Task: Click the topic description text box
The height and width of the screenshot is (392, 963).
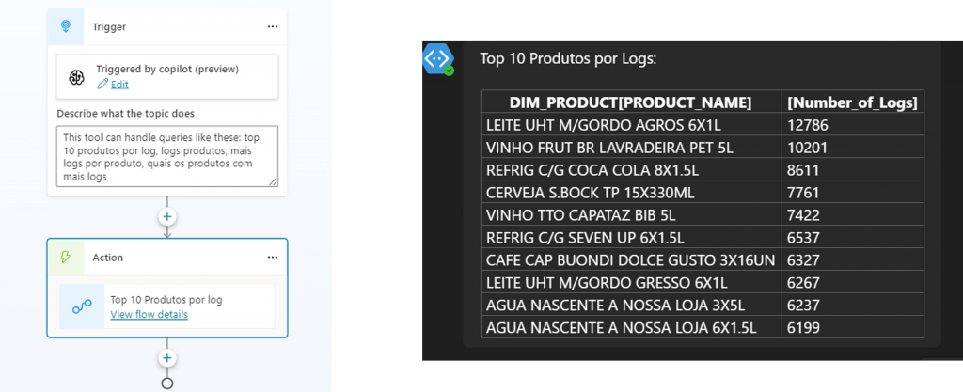Action: tap(166, 156)
